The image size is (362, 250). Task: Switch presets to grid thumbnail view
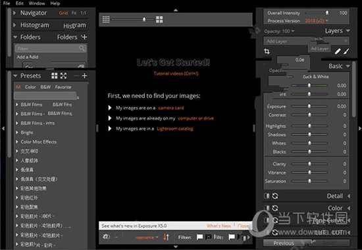(x=55, y=76)
